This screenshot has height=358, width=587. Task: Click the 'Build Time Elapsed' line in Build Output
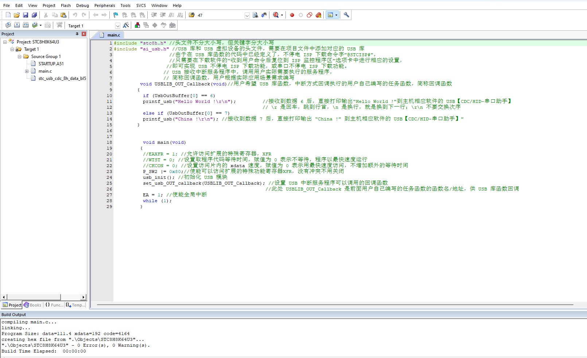[44, 351]
